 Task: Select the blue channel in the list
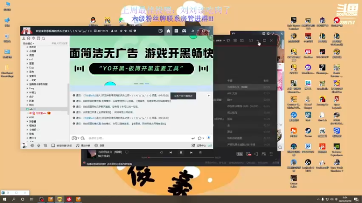pos(32,68)
